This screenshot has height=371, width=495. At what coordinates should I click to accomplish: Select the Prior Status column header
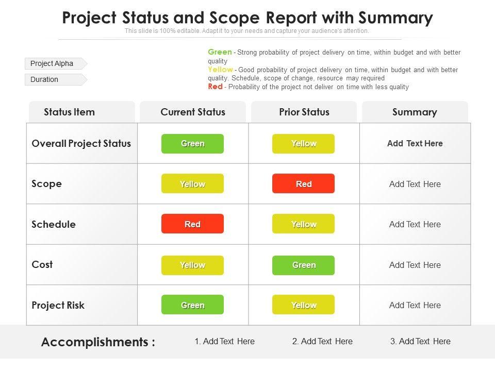[304, 112]
